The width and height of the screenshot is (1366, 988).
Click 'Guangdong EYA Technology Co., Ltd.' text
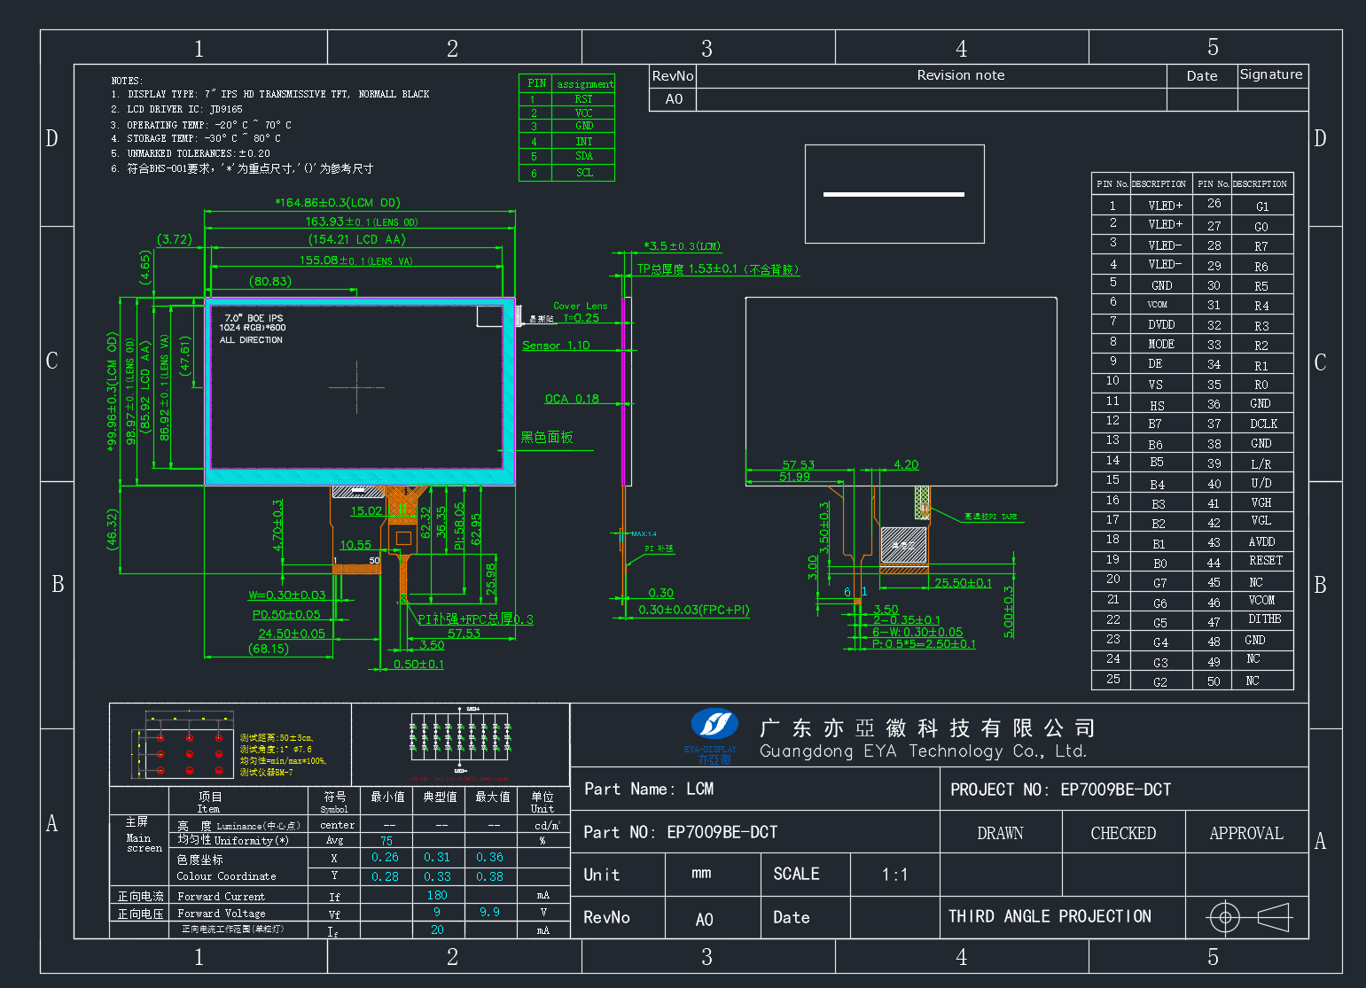click(923, 751)
